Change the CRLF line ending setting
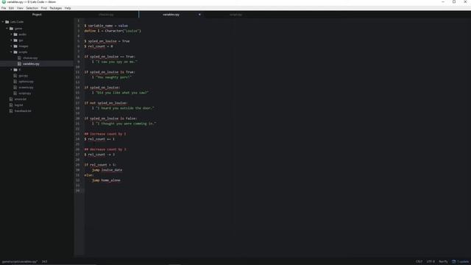 click(419, 262)
